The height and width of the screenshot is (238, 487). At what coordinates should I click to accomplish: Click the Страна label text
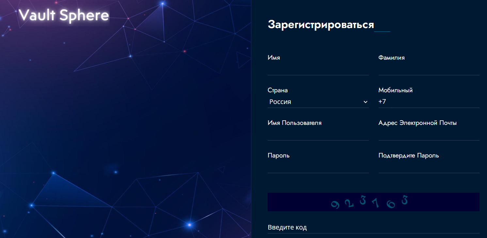278,90
